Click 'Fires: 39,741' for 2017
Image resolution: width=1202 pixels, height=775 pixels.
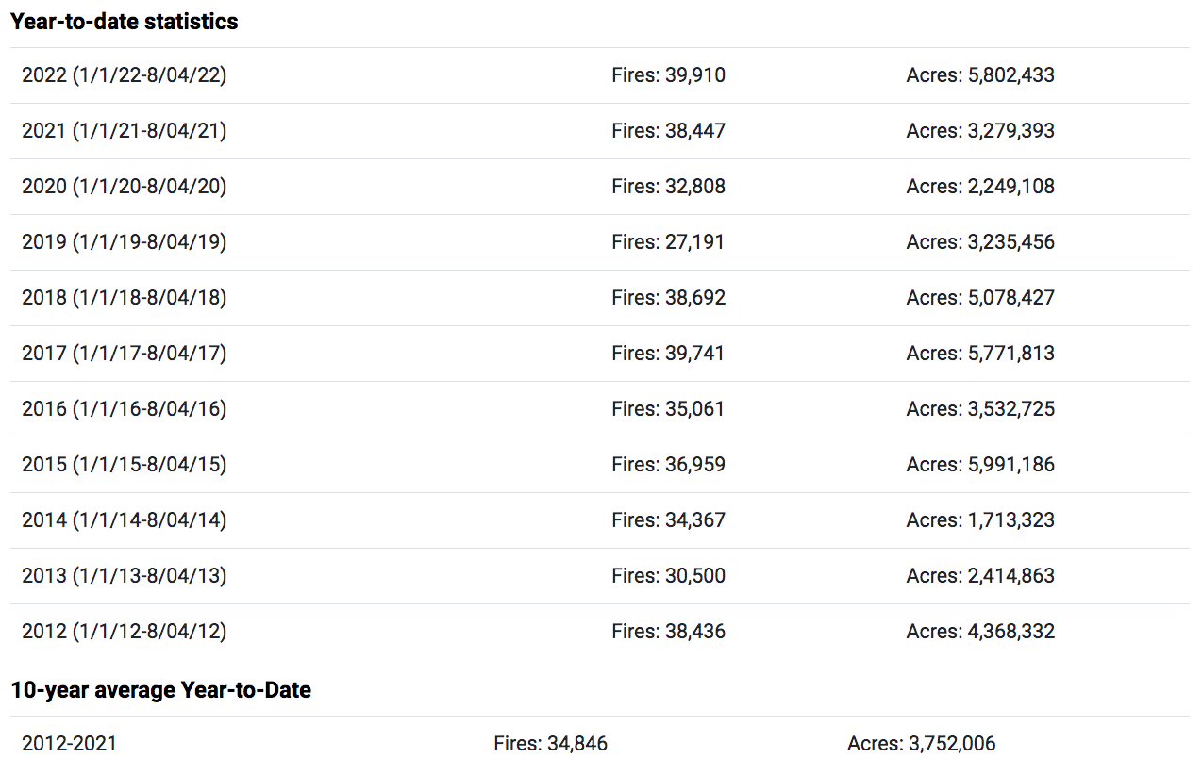coord(669,354)
